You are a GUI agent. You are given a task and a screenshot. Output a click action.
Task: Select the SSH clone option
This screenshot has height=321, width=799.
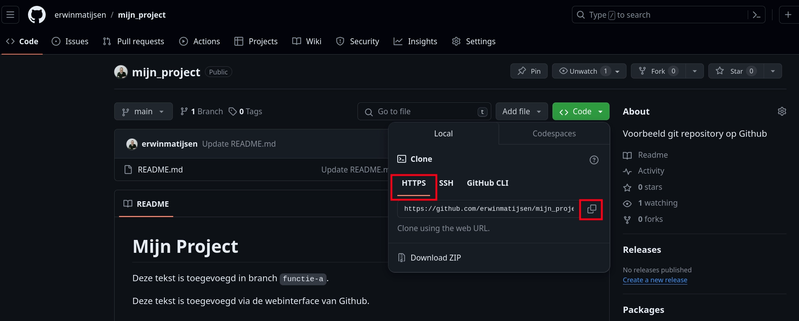446,183
